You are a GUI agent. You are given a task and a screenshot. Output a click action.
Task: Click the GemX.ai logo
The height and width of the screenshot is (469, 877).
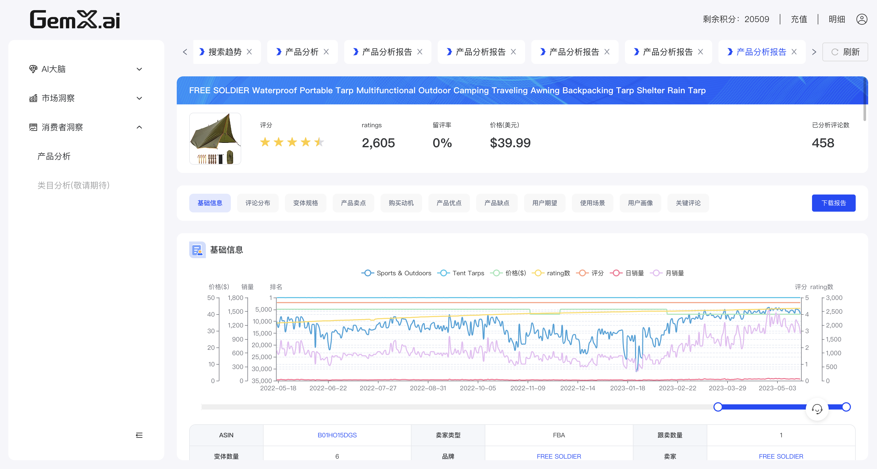click(75, 19)
